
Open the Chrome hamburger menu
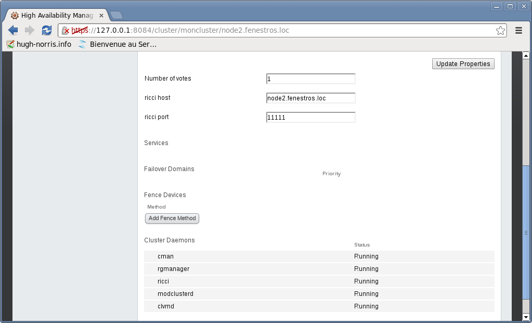[x=518, y=30]
